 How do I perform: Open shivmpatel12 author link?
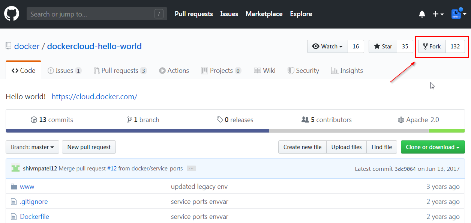click(x=40, y=169)
